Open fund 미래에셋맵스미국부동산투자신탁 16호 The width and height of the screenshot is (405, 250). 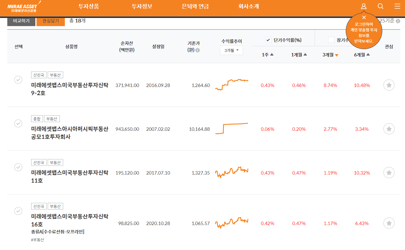coord(70,220)
